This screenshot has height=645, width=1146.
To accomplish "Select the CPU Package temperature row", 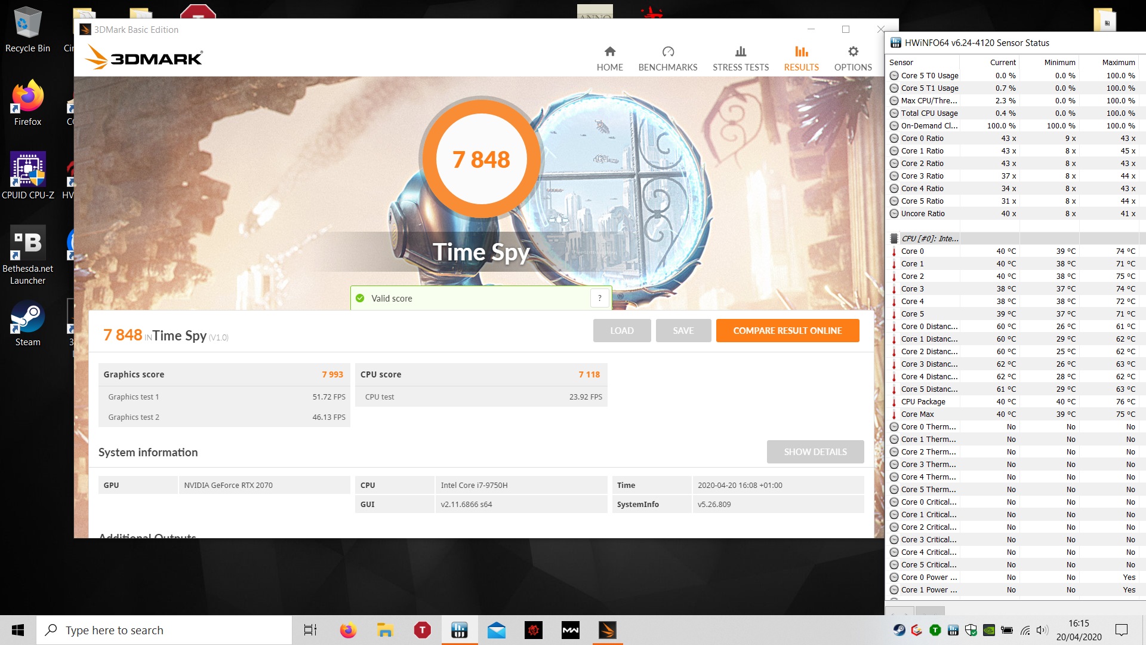I will (x=1015, y=401).
